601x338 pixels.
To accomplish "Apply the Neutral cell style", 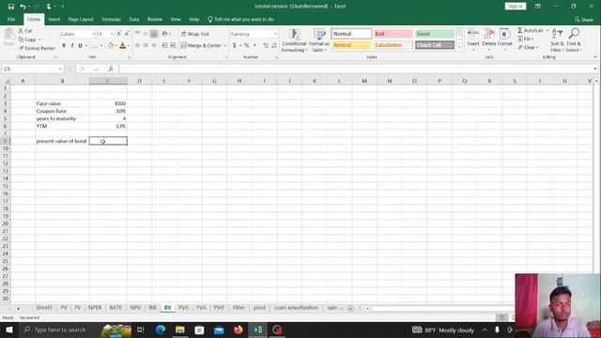I will click(351, 45).
